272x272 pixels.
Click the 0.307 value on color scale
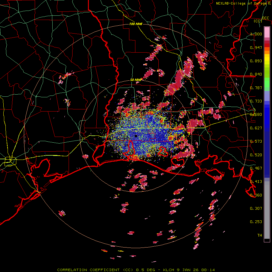(x=256, y=208)
